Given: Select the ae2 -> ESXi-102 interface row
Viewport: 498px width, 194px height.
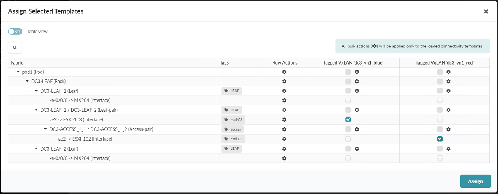Looking at the screenshot, I should 85,139.
